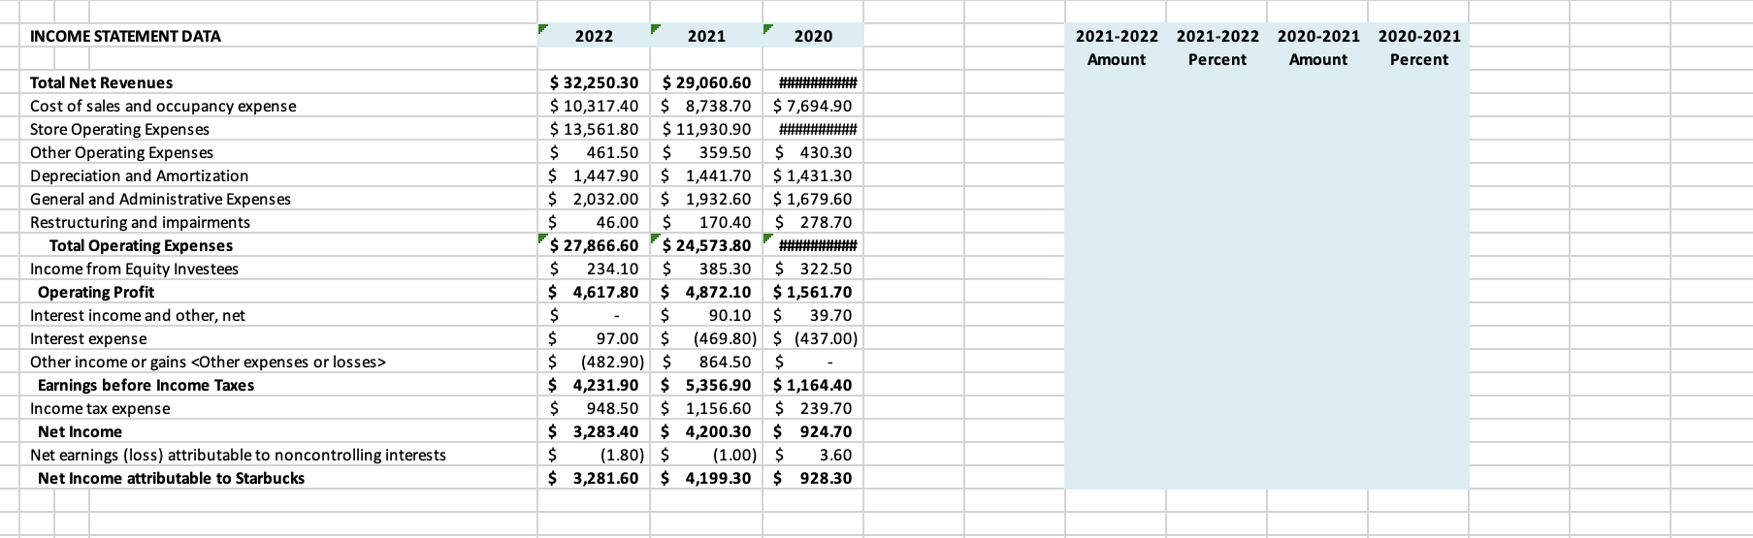Click the $8,738.70 cost of sales cell
The width and height of the screenshot is (1753, 538).
[706, 106]
